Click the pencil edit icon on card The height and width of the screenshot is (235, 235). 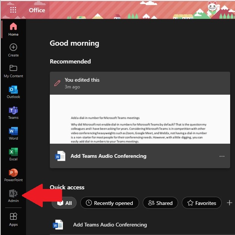coord(57,83)
